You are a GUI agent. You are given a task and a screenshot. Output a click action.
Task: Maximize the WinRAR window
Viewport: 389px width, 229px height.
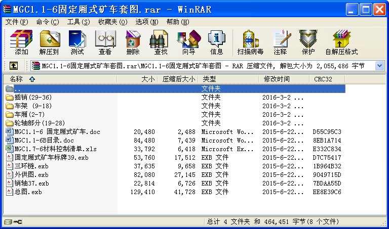tap(366, 10)
